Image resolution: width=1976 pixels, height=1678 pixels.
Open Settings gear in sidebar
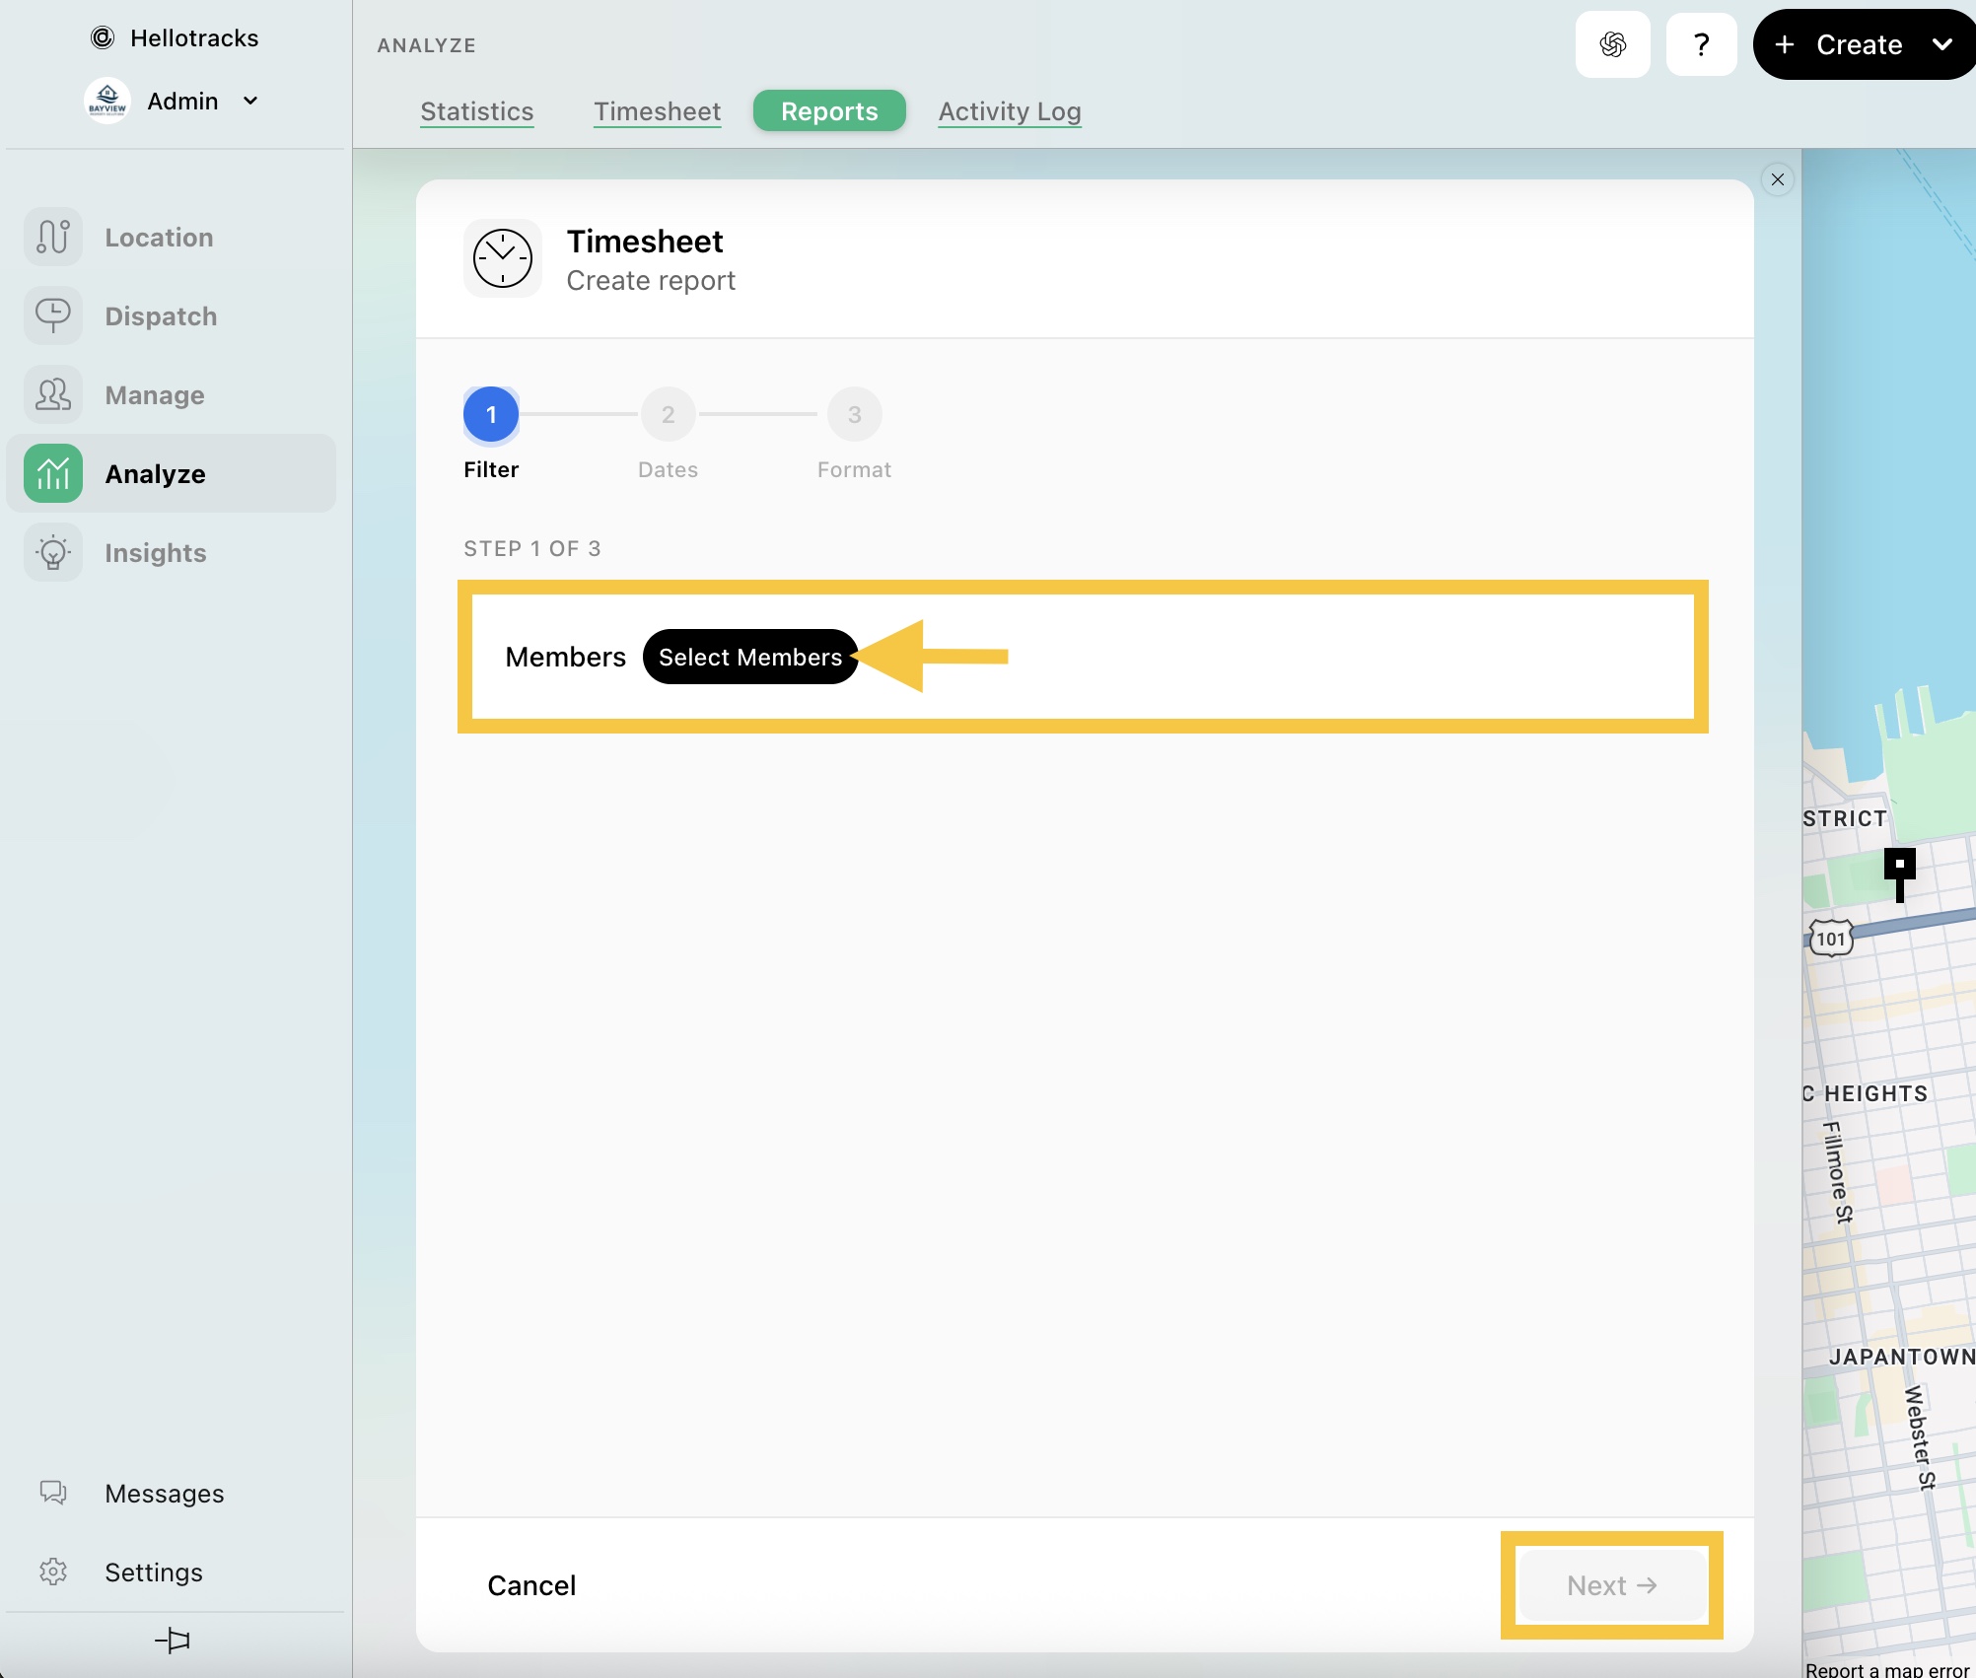pos(53,1572)
